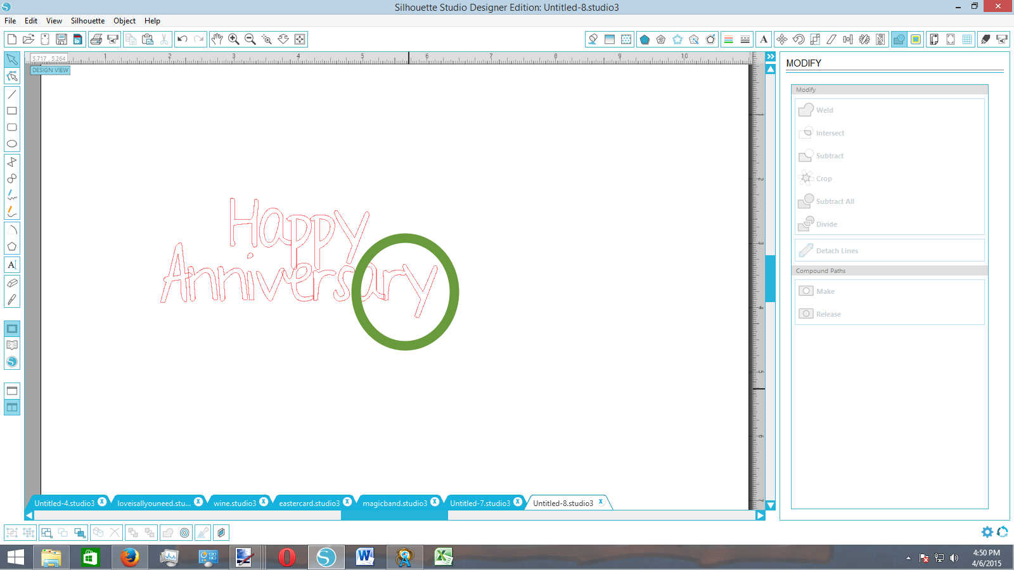Undo the last action
Viewport: 1014px width, 570px height.
(183, 39)
